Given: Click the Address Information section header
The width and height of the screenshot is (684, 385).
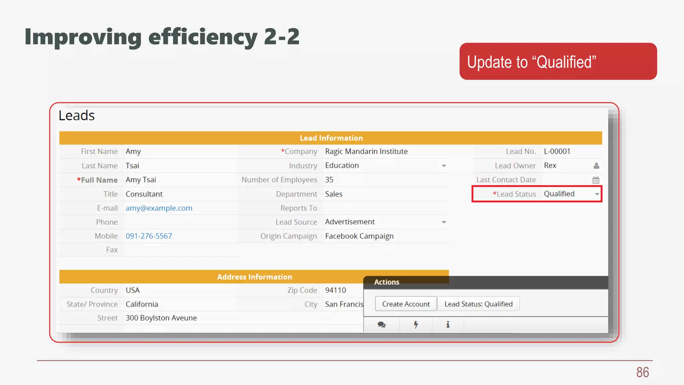Looking at the screenshot, I should tap(254, 277).
